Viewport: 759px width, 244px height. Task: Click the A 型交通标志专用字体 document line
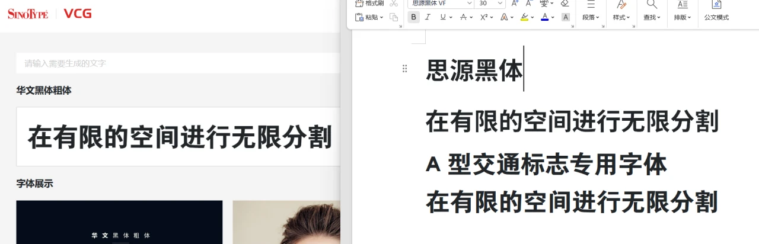547,165
